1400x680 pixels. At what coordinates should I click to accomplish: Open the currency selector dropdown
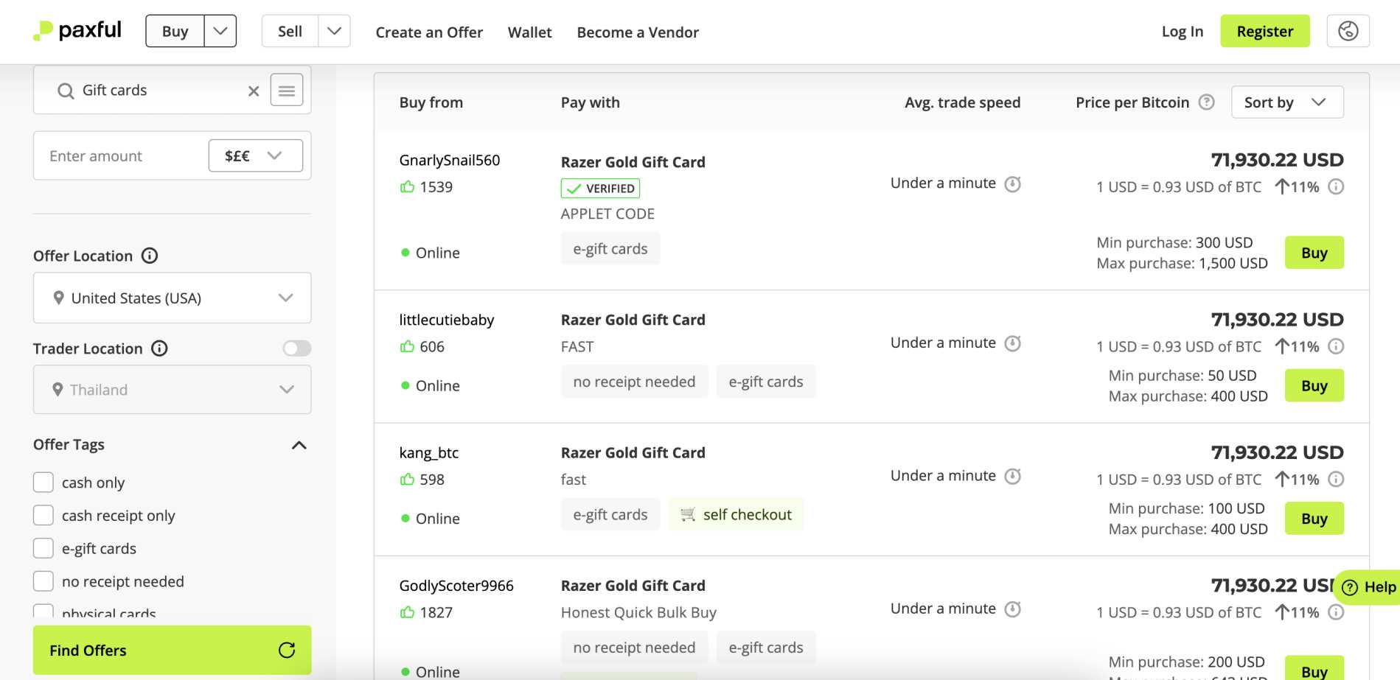255,155
